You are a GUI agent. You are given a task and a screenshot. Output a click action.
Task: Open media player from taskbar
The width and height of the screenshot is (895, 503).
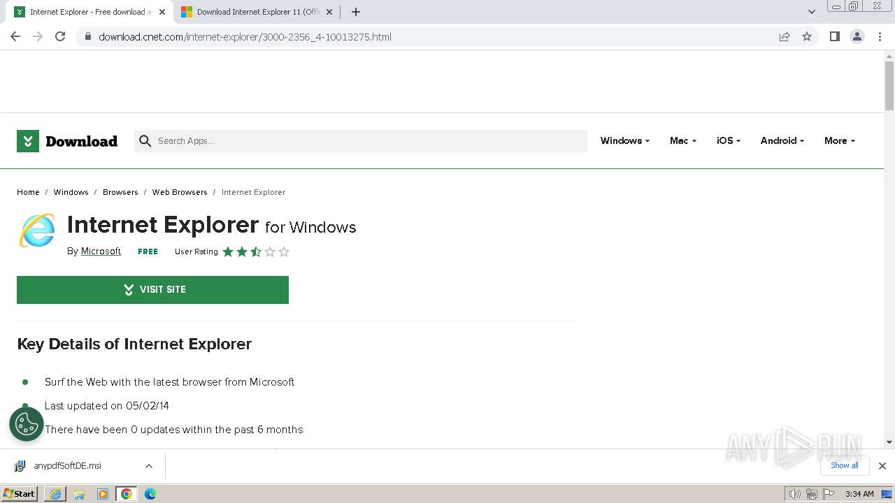(103, 494)
